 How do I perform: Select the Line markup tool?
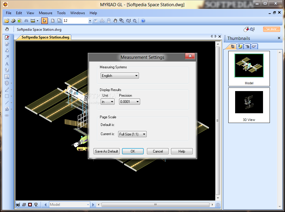tap(7, 103)
